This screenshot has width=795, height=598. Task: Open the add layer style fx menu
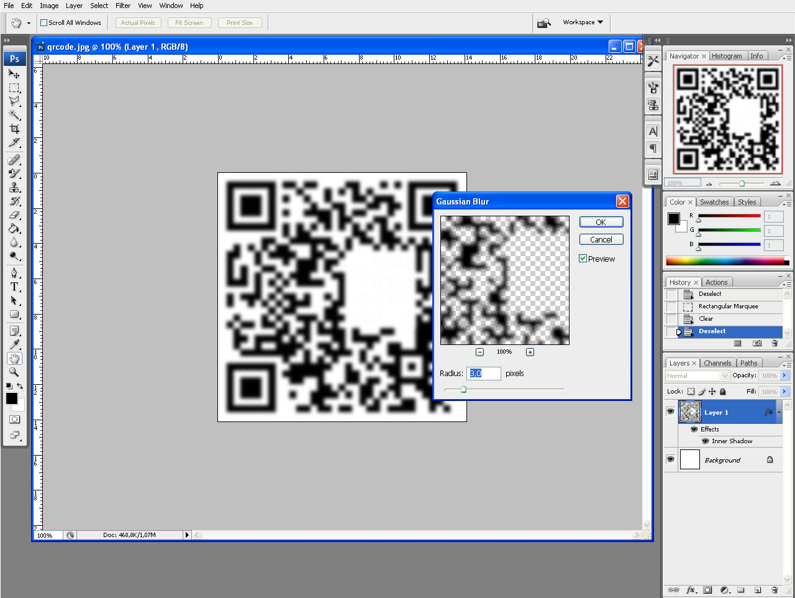(691, 590)
